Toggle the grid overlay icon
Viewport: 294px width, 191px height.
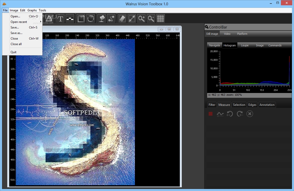[161, 19]
